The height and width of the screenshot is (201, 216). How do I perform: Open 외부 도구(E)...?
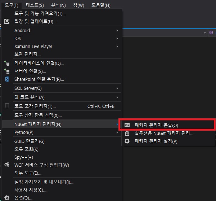tap(28, 173)
